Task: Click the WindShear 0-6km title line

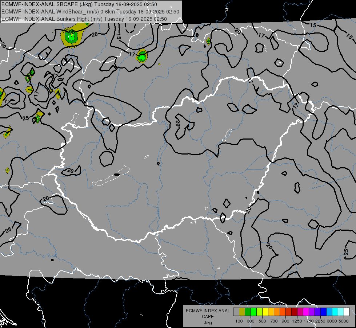Action: (x=90, y=12)
